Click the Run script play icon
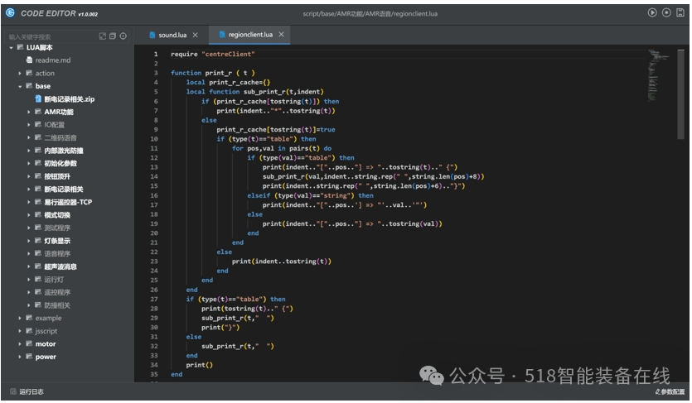Screen dimensions: 692x403 652,12
